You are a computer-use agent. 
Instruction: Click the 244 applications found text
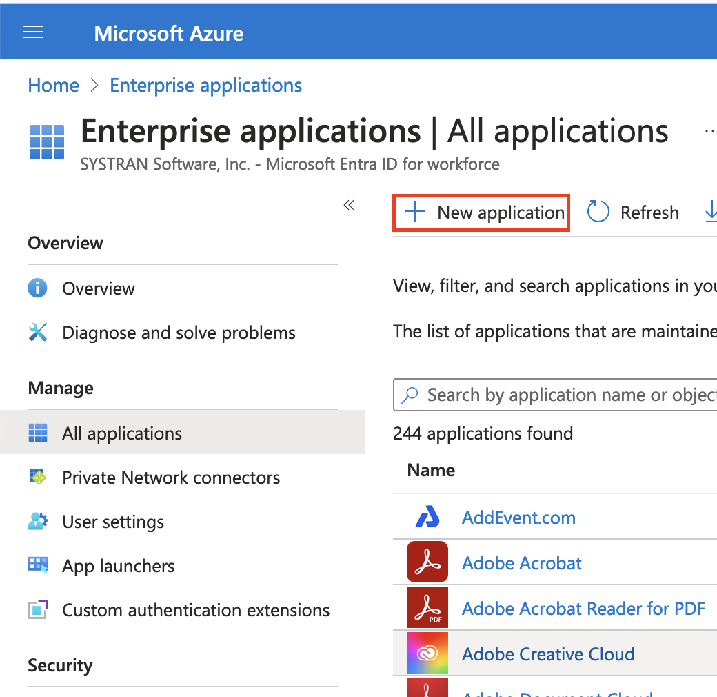click(483, 433)
